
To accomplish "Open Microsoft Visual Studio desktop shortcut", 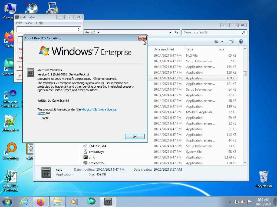I will pos(11,99).
